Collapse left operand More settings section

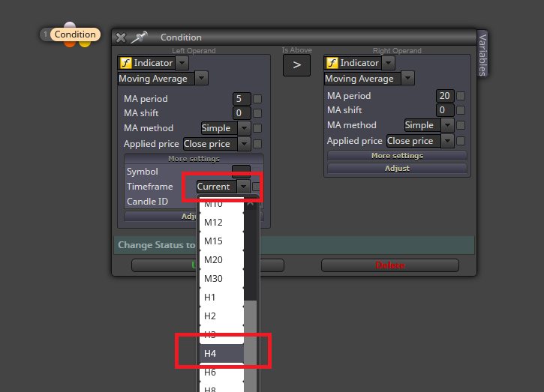coord(194,159)
